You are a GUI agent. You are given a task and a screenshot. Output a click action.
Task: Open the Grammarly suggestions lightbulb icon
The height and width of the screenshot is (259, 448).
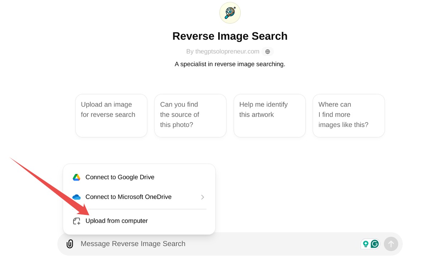point(365,244)
